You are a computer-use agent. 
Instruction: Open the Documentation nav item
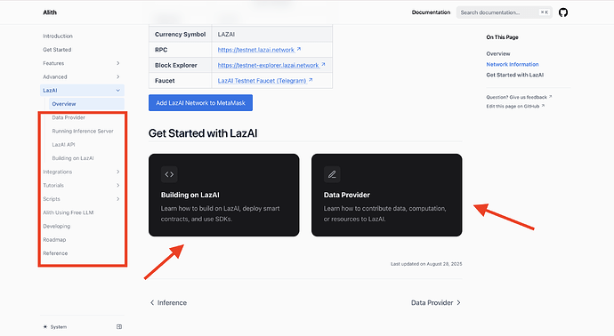click(x=431, y=12)
